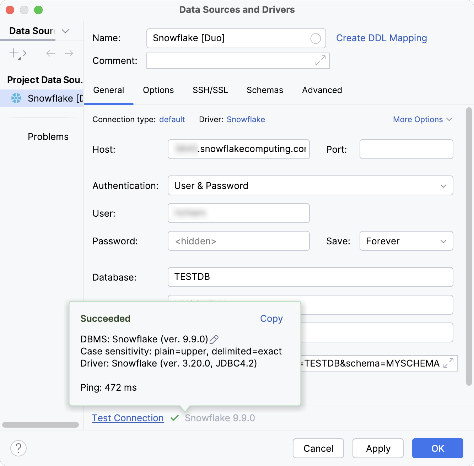The height and width of the screenshot is (466, 474).
Task: Expand the JDBC URL editor icon
Action: point(448,363)
